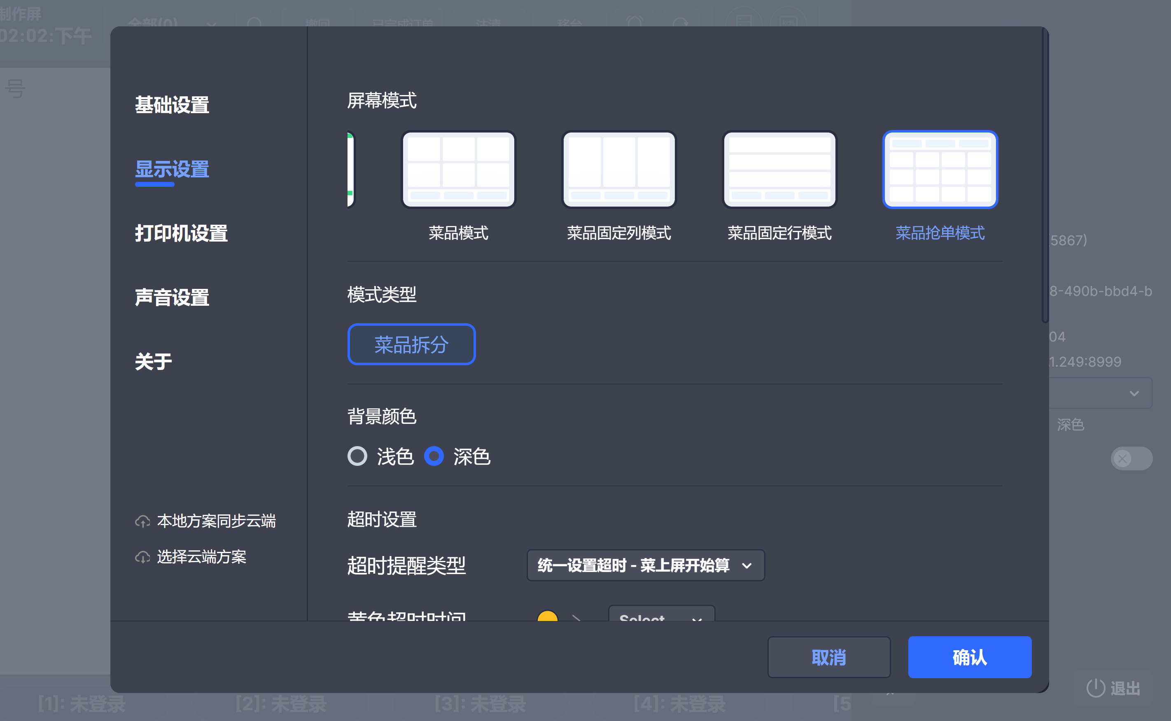Viewport: 1171px width, 721px height.
Task: Click the yellow timeout color swatch
Action: 547,616
